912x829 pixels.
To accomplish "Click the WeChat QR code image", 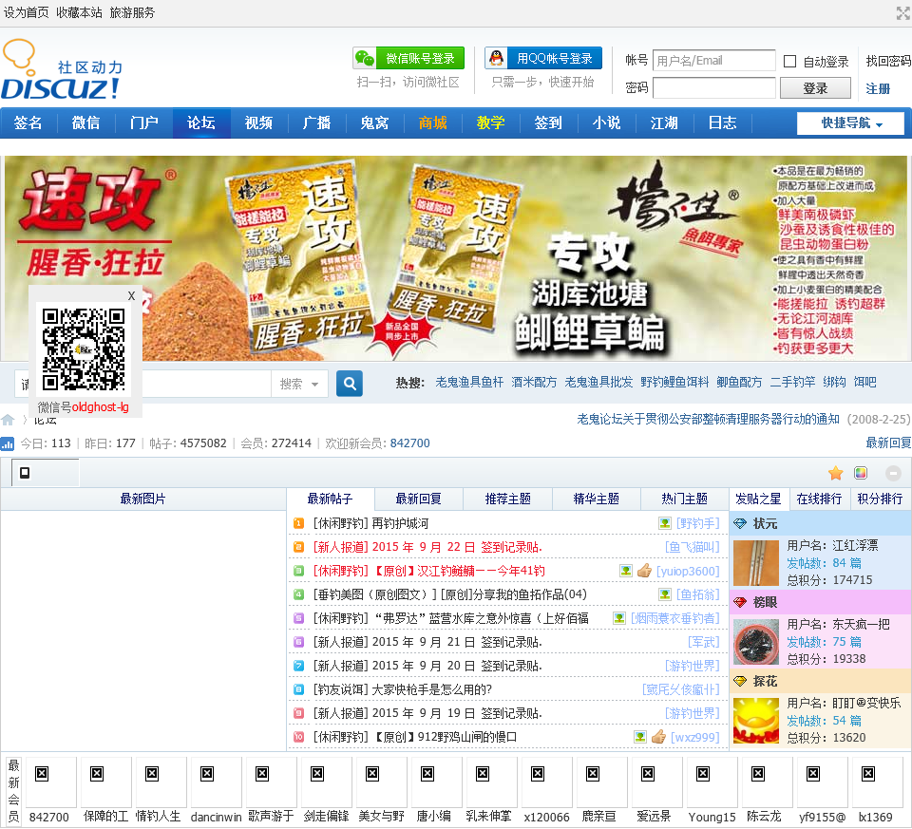I will [84, 349].
